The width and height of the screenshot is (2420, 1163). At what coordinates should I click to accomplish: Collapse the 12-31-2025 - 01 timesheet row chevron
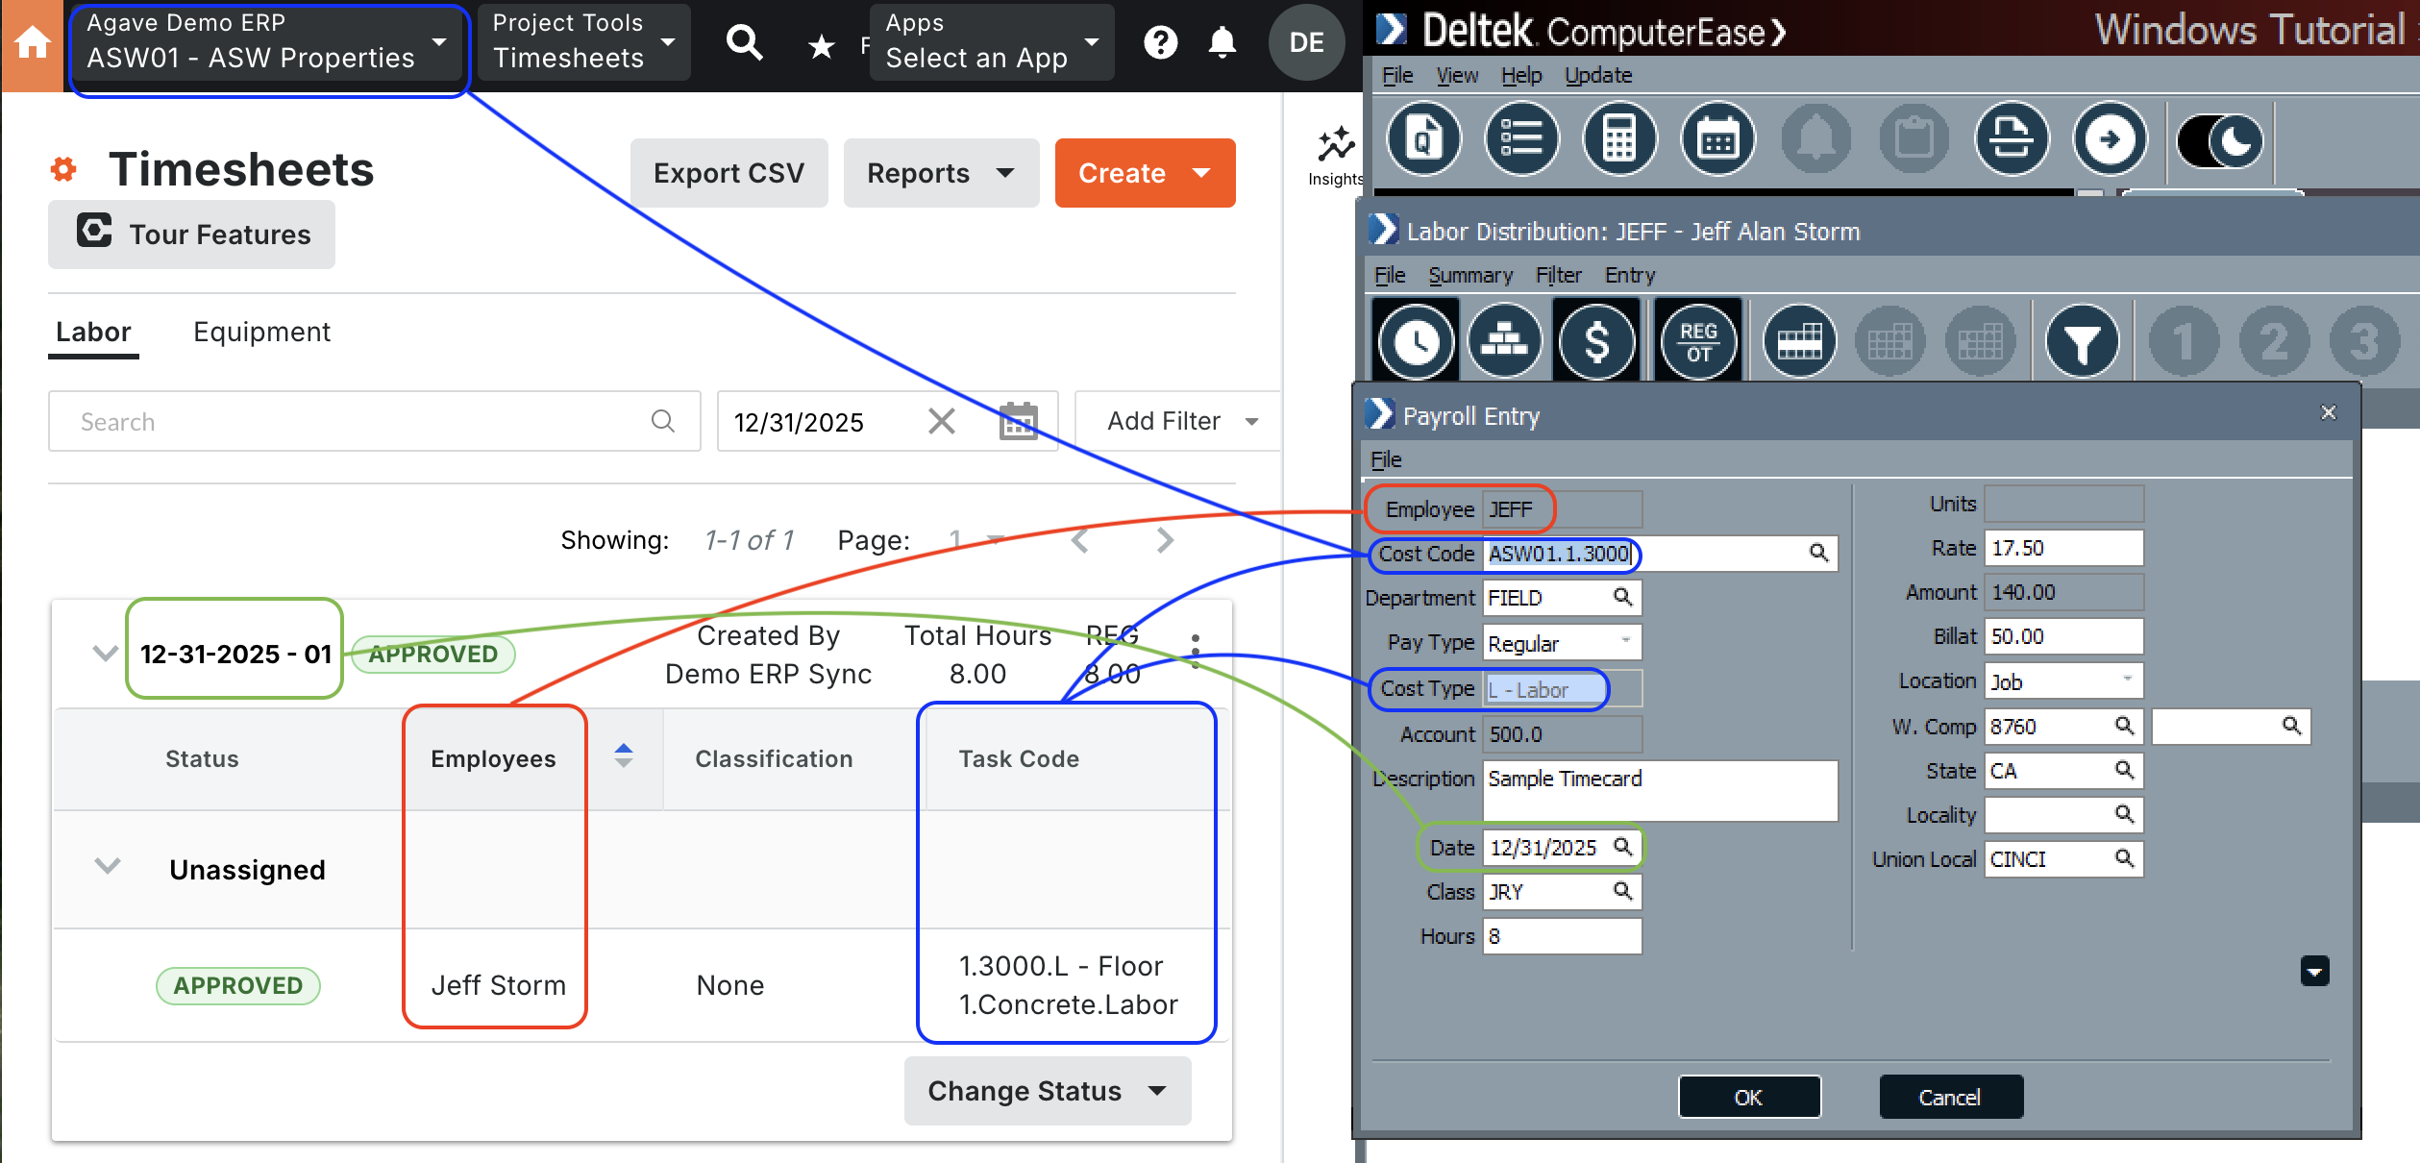click(106, 652)
